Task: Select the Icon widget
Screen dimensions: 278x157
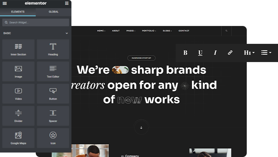Action: click(53, 138)
